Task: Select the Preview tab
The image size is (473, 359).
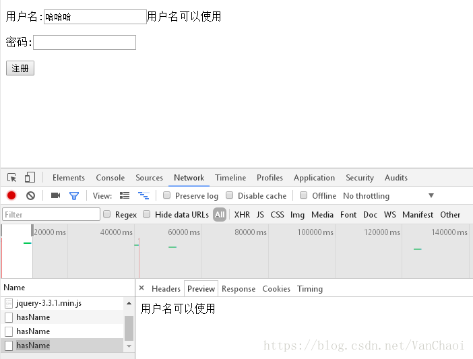Action: click(201, 289)
